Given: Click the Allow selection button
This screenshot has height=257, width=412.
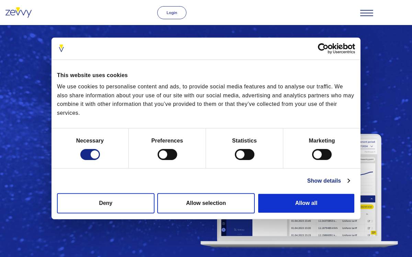Looking at the screenshot, I should point(206,203).
